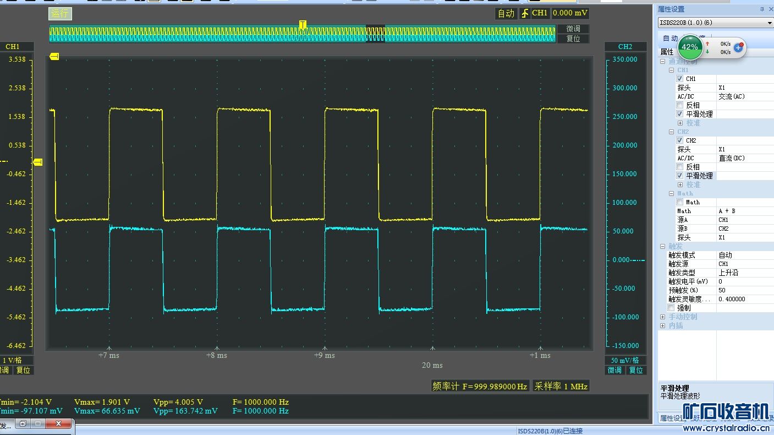Click the CH2 channel header label

click(625, 47)
